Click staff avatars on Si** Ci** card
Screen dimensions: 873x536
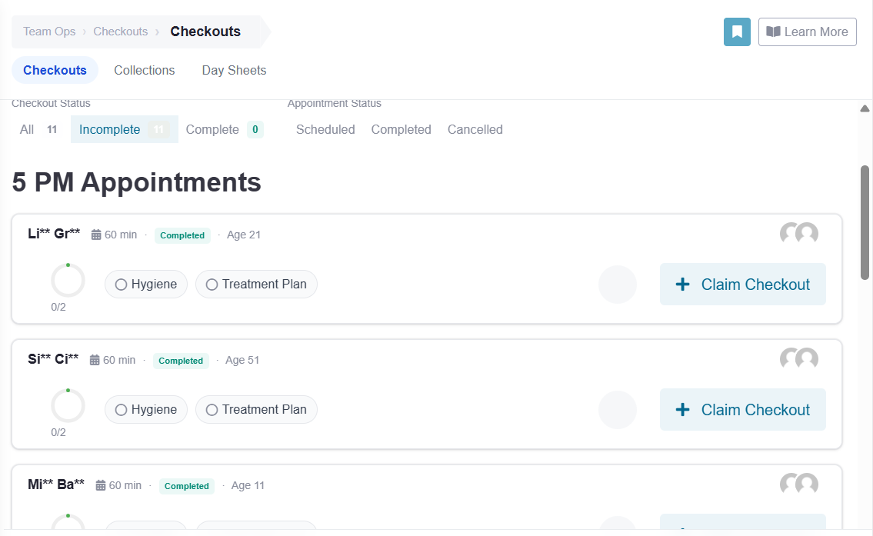[799, 358]
